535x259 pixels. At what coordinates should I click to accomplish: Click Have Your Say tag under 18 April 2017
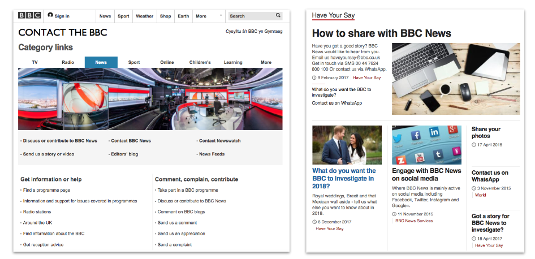pos(489,245)
